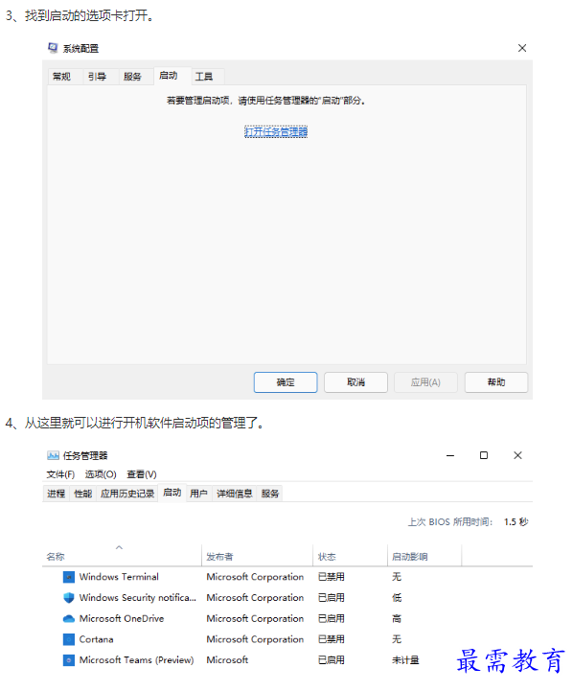Select the Microsoft Teams (Preview) icon

(69, 660)
